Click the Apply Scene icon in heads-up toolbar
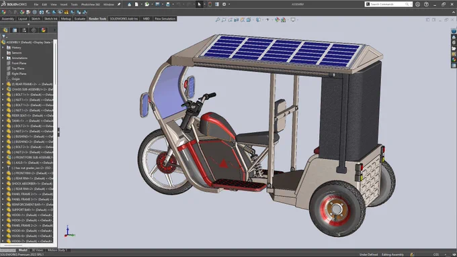 coord(284,19)
